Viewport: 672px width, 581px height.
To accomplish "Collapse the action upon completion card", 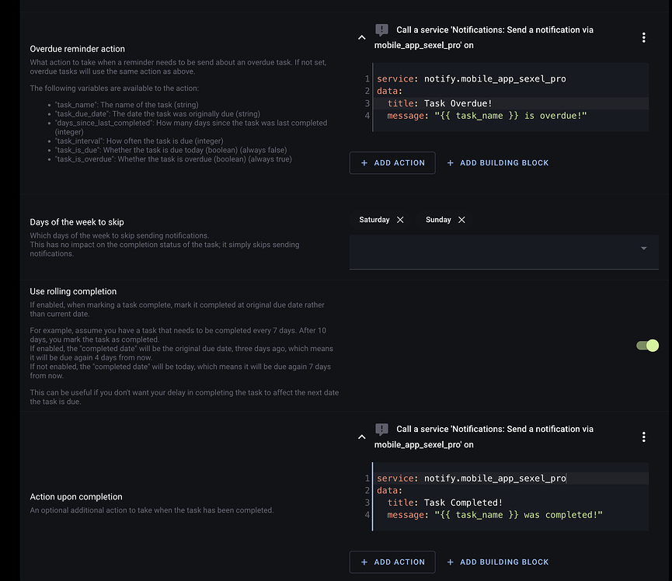I will click(x=361, y=437).
